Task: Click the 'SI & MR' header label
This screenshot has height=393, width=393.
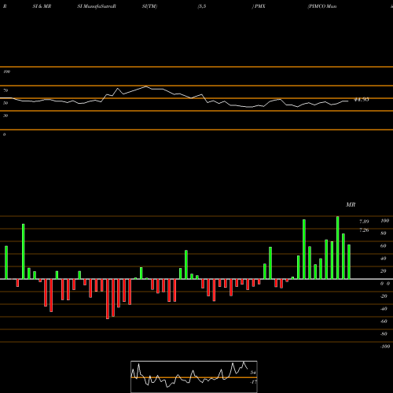Action: click(x=42, y=6)
